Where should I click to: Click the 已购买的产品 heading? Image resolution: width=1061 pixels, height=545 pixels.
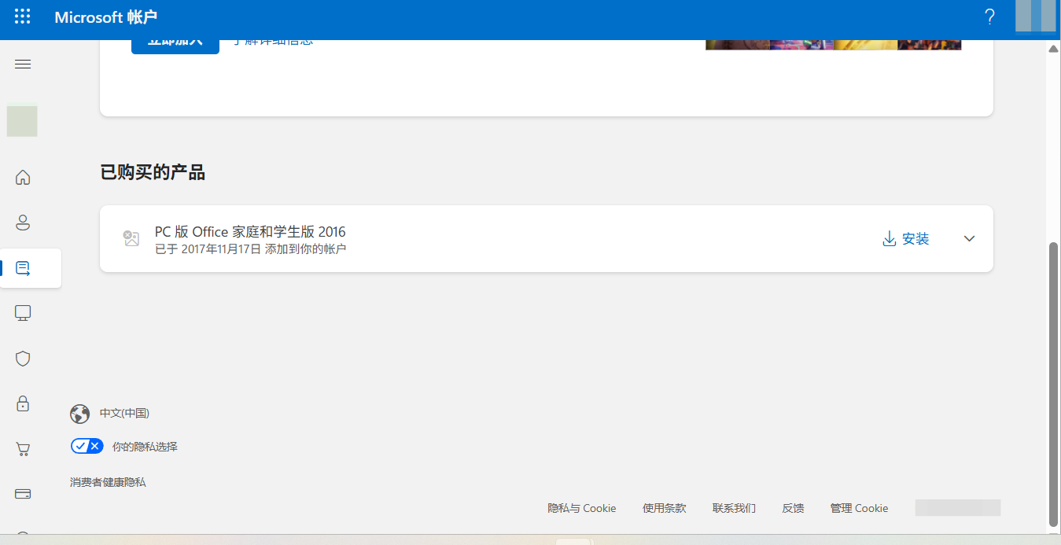coord(153,173)
